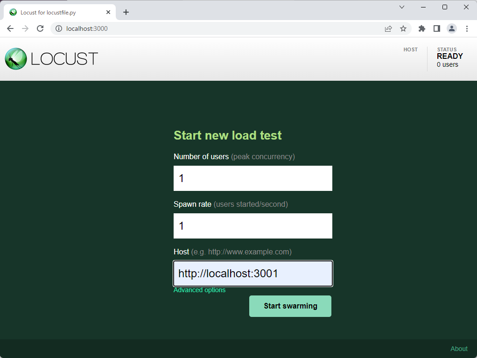This screenshot has height=358, width=477.
Task: Click the forward navigation arrow
Action: pyautogui.click(x=25, y=28)
